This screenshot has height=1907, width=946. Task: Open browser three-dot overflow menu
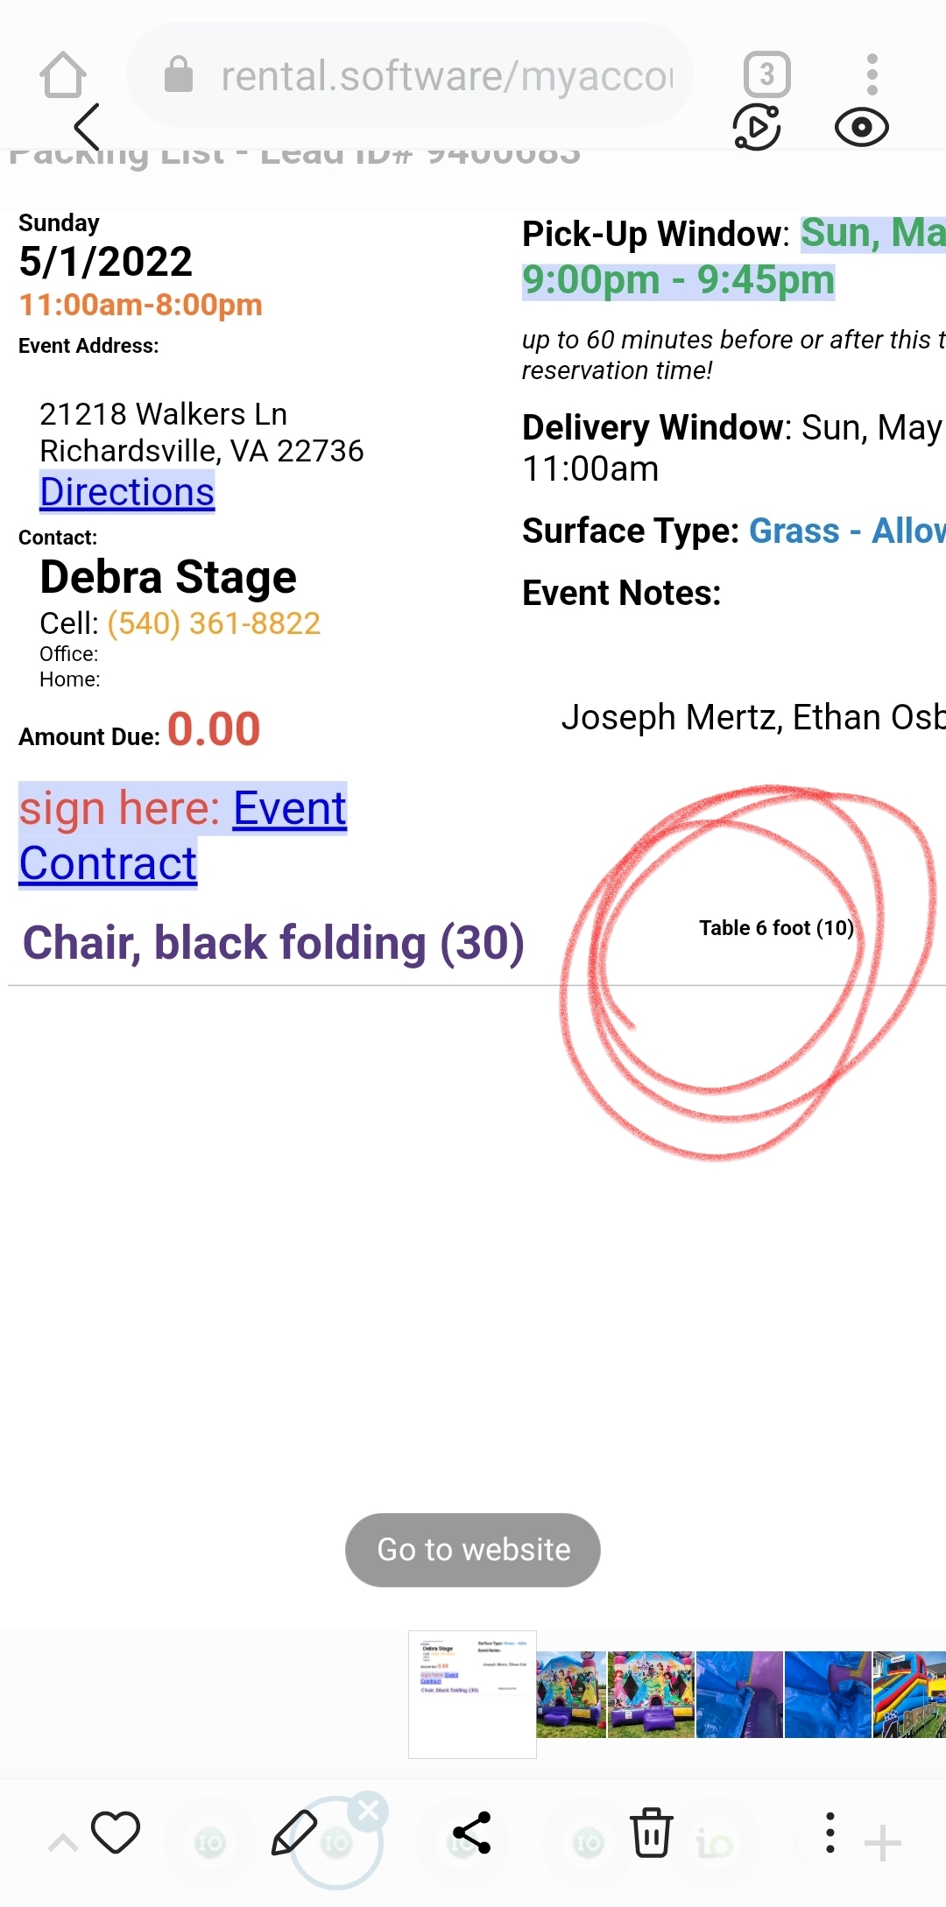[872, 75]
